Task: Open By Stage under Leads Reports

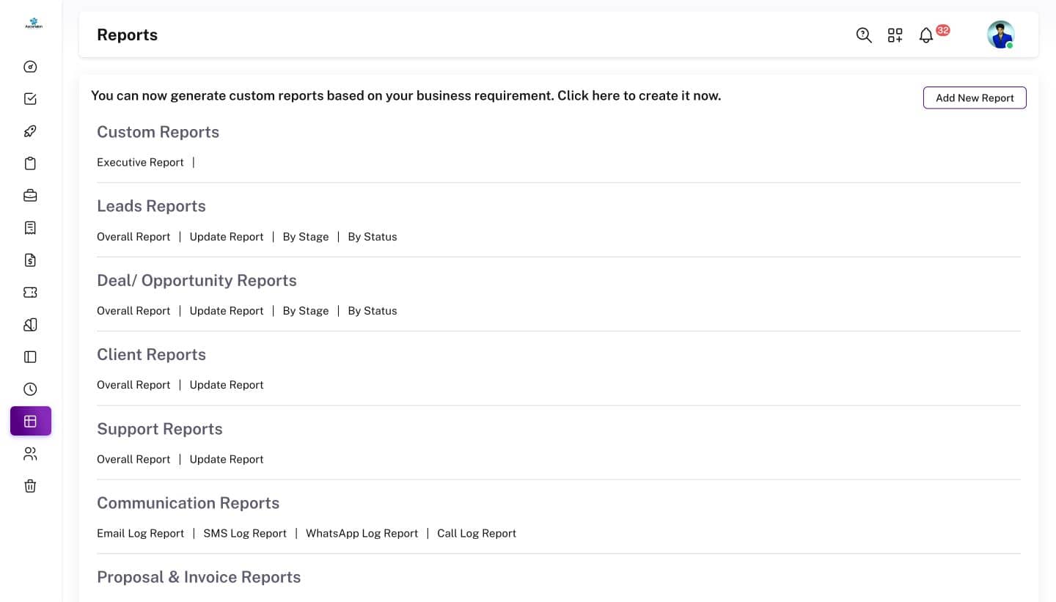Action: 306,237
